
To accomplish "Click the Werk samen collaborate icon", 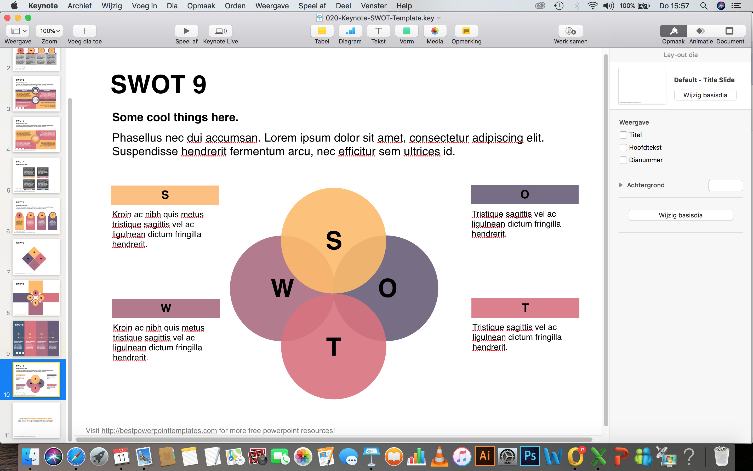I will click(570, 31).
